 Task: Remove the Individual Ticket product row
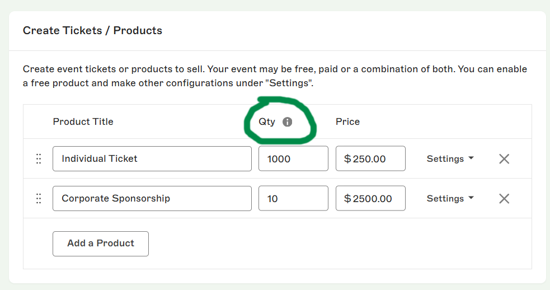[x=504, y=158]
